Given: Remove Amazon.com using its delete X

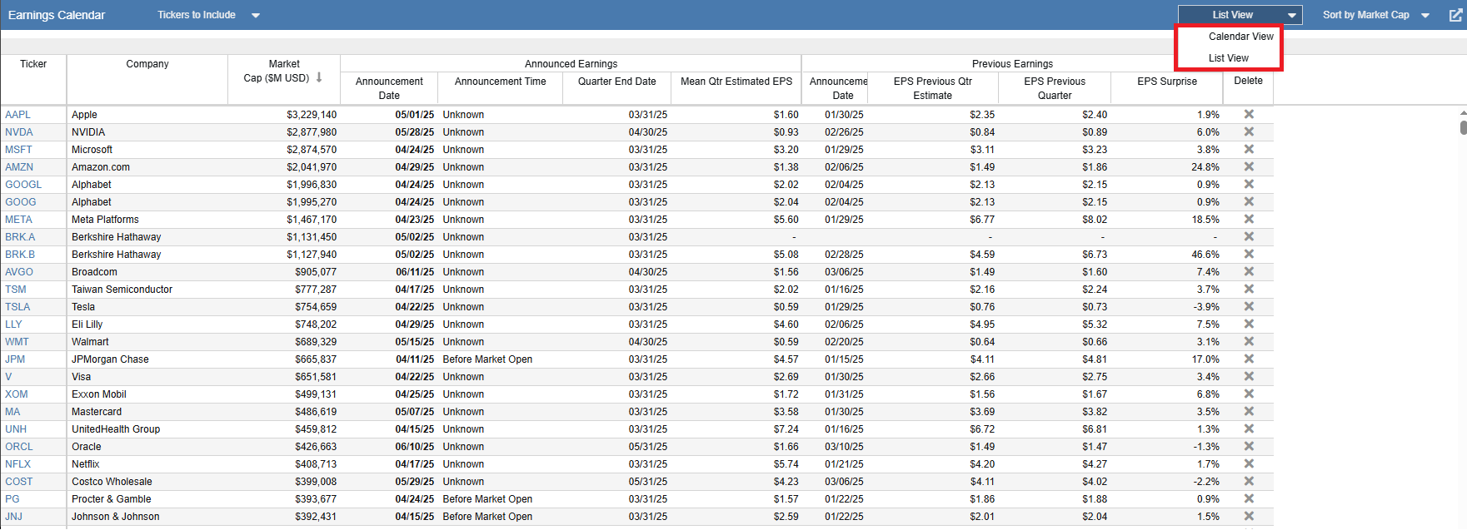Looking at the screenshot, I should [x=1249, y=166].
